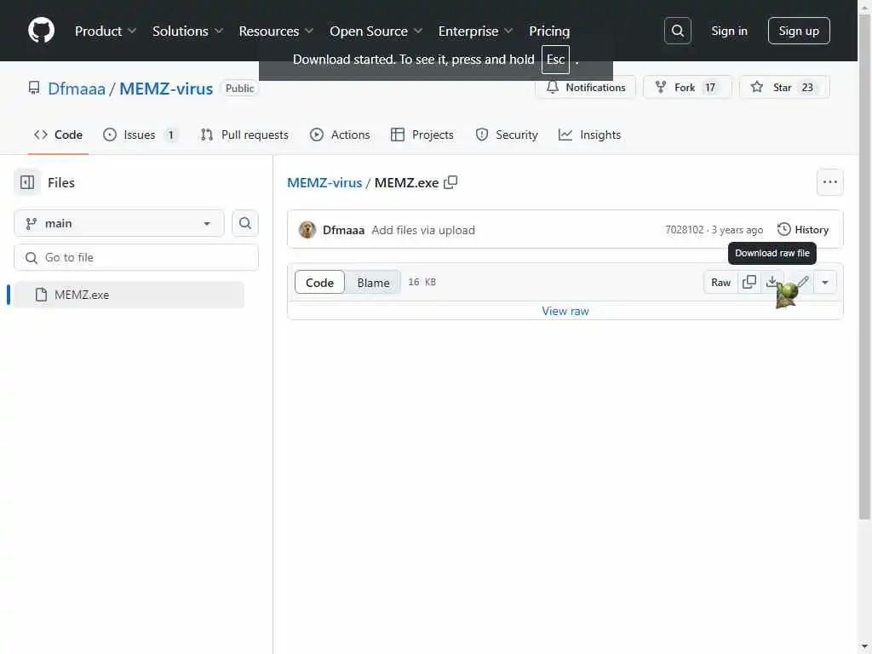Expand the Enterprise menu
This screenshot has width=872, height=654.
[x=475, y=32]
